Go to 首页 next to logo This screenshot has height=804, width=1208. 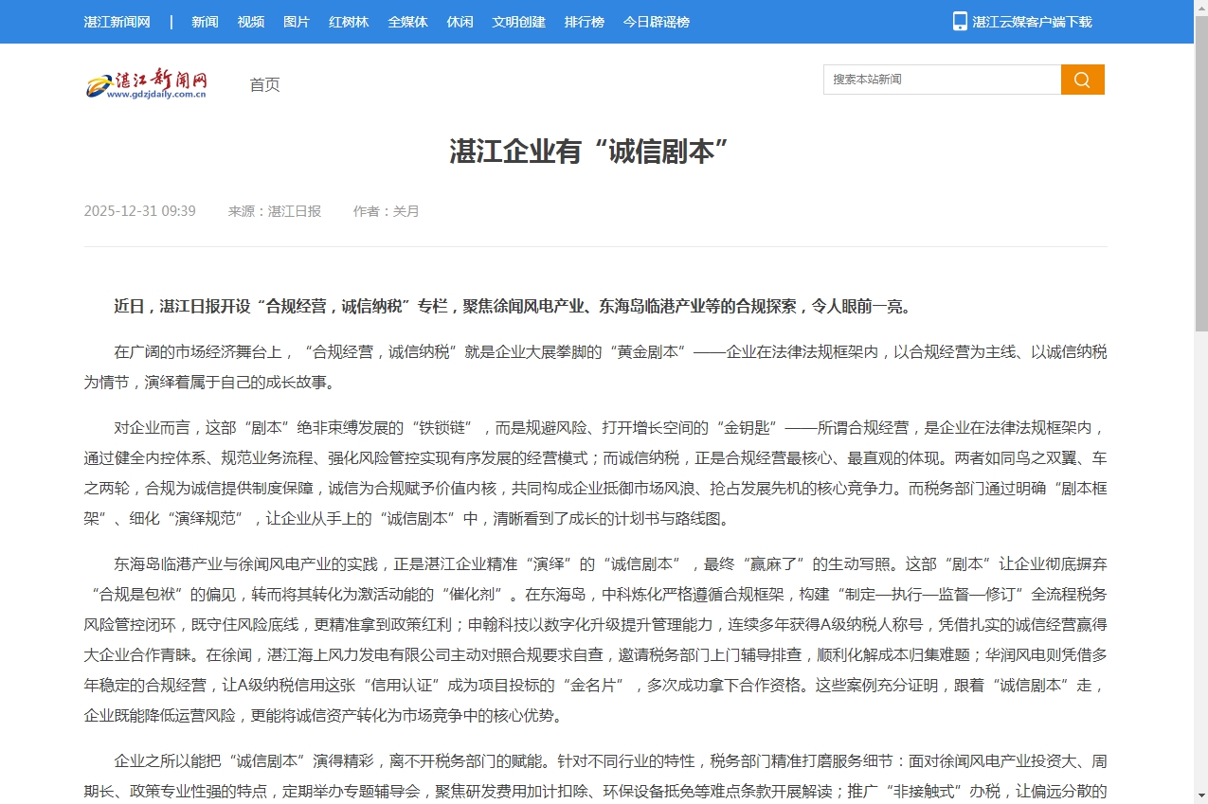tap(264, 85)
